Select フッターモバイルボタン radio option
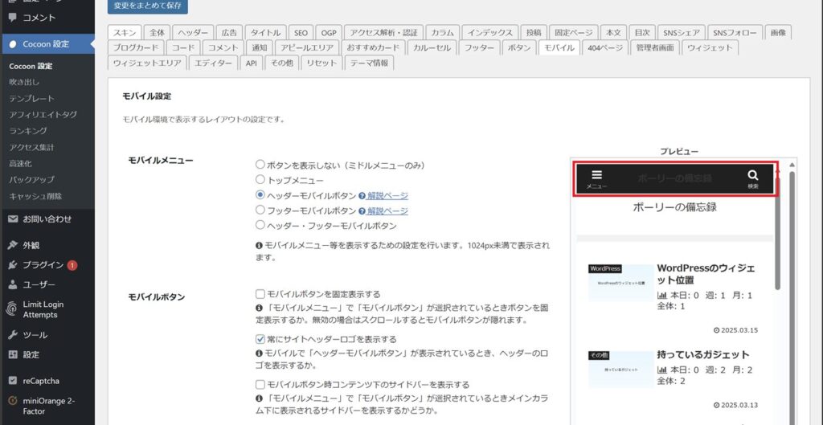The width and height of the screenshot is (823, 425). (x=260, y=211)
